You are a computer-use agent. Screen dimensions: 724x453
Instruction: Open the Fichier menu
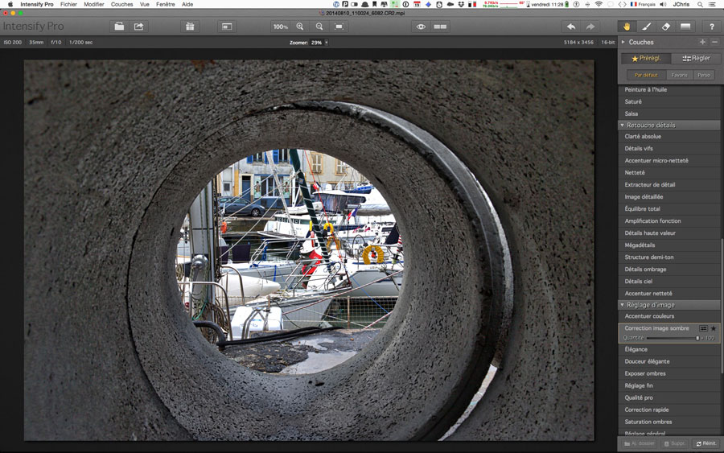pos(68,4)
